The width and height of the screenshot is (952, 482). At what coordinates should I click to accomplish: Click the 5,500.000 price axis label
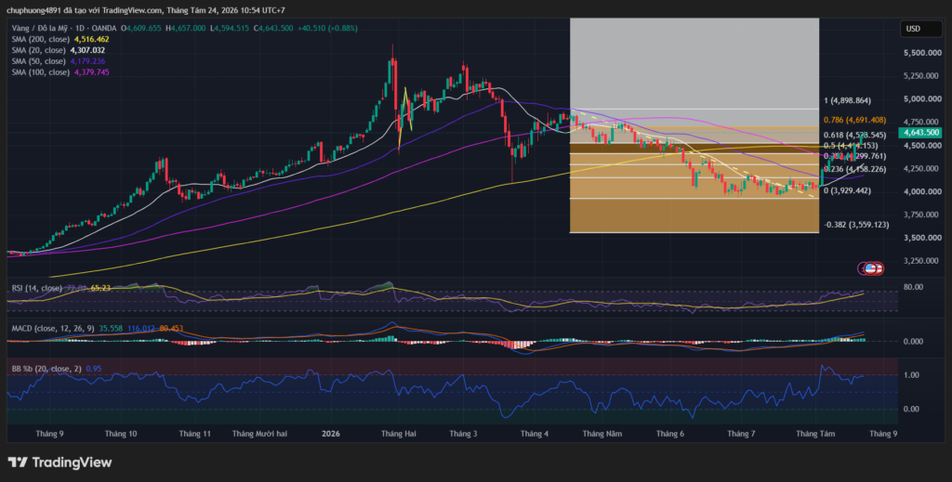pos(922,53)
